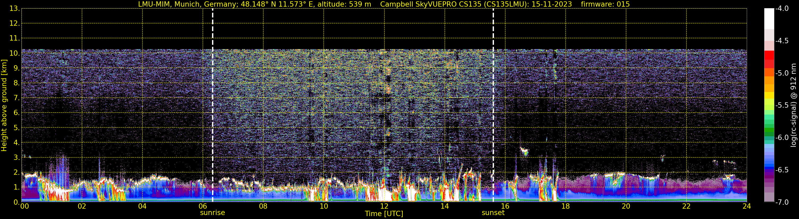The height and width of the screenshot is (219, 799).
Task: Click the '5.' height tick label
Action: 16,128
